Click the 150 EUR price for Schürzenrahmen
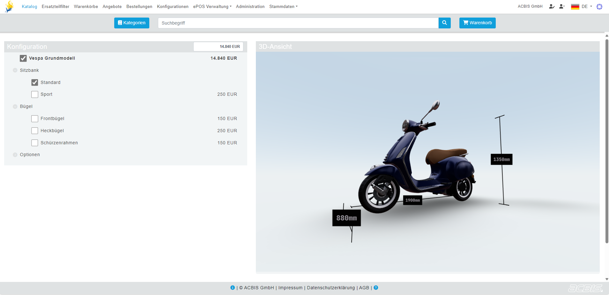Screen dimensions: 609x295 (227, 143)
